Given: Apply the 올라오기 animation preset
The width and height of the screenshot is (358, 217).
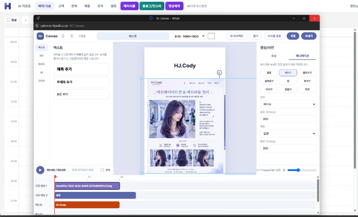Looking at the screenshot, I should (x=307, y=73).
